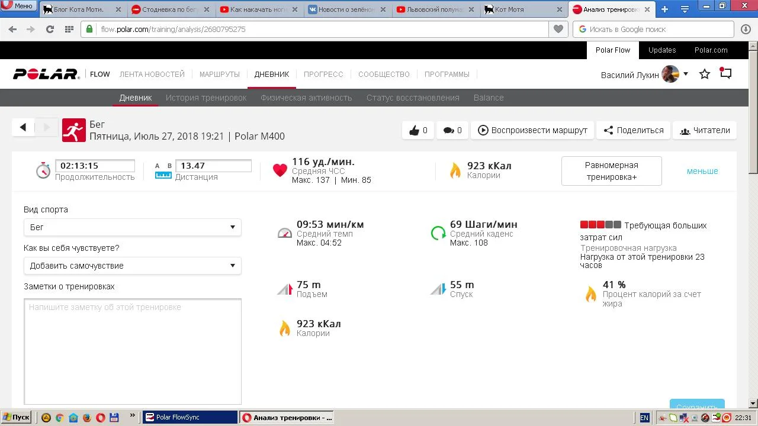The width and height of the screenshot is (758, 426).
Task: Open the Добавить самочувствие dropdown
Action: [132, 266]
